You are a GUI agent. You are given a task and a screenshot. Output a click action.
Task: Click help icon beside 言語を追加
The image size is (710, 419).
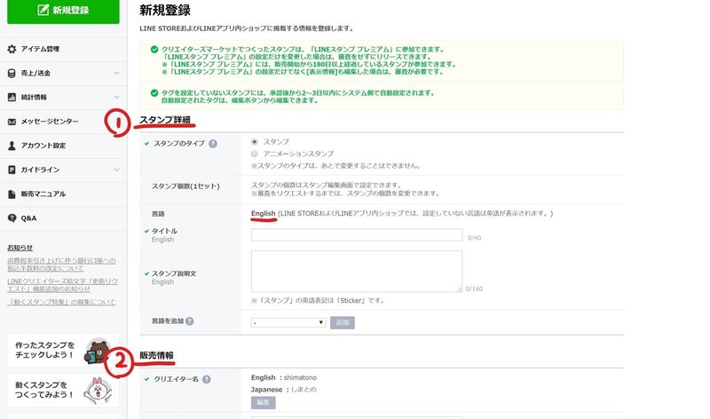(x=189, y=321)
